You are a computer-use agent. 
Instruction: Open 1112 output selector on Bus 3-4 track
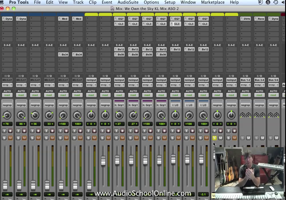click(x=258, y=85)
